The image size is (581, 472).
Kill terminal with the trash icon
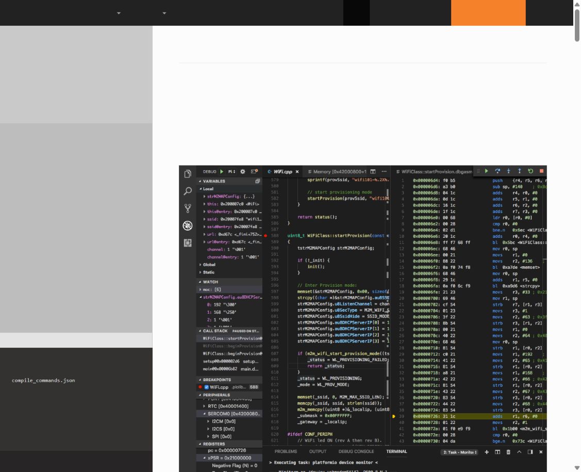[x=508, y=452]
